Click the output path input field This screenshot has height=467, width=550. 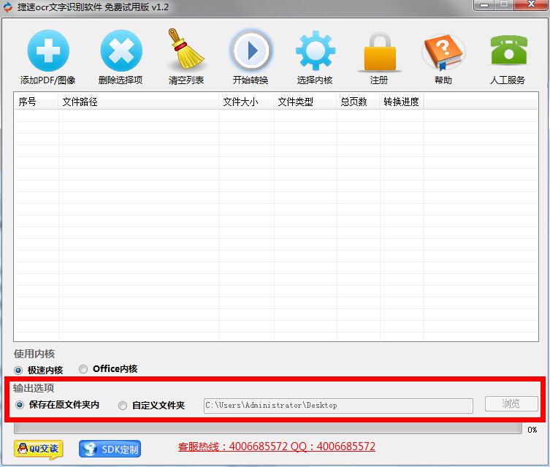[338, 406]
